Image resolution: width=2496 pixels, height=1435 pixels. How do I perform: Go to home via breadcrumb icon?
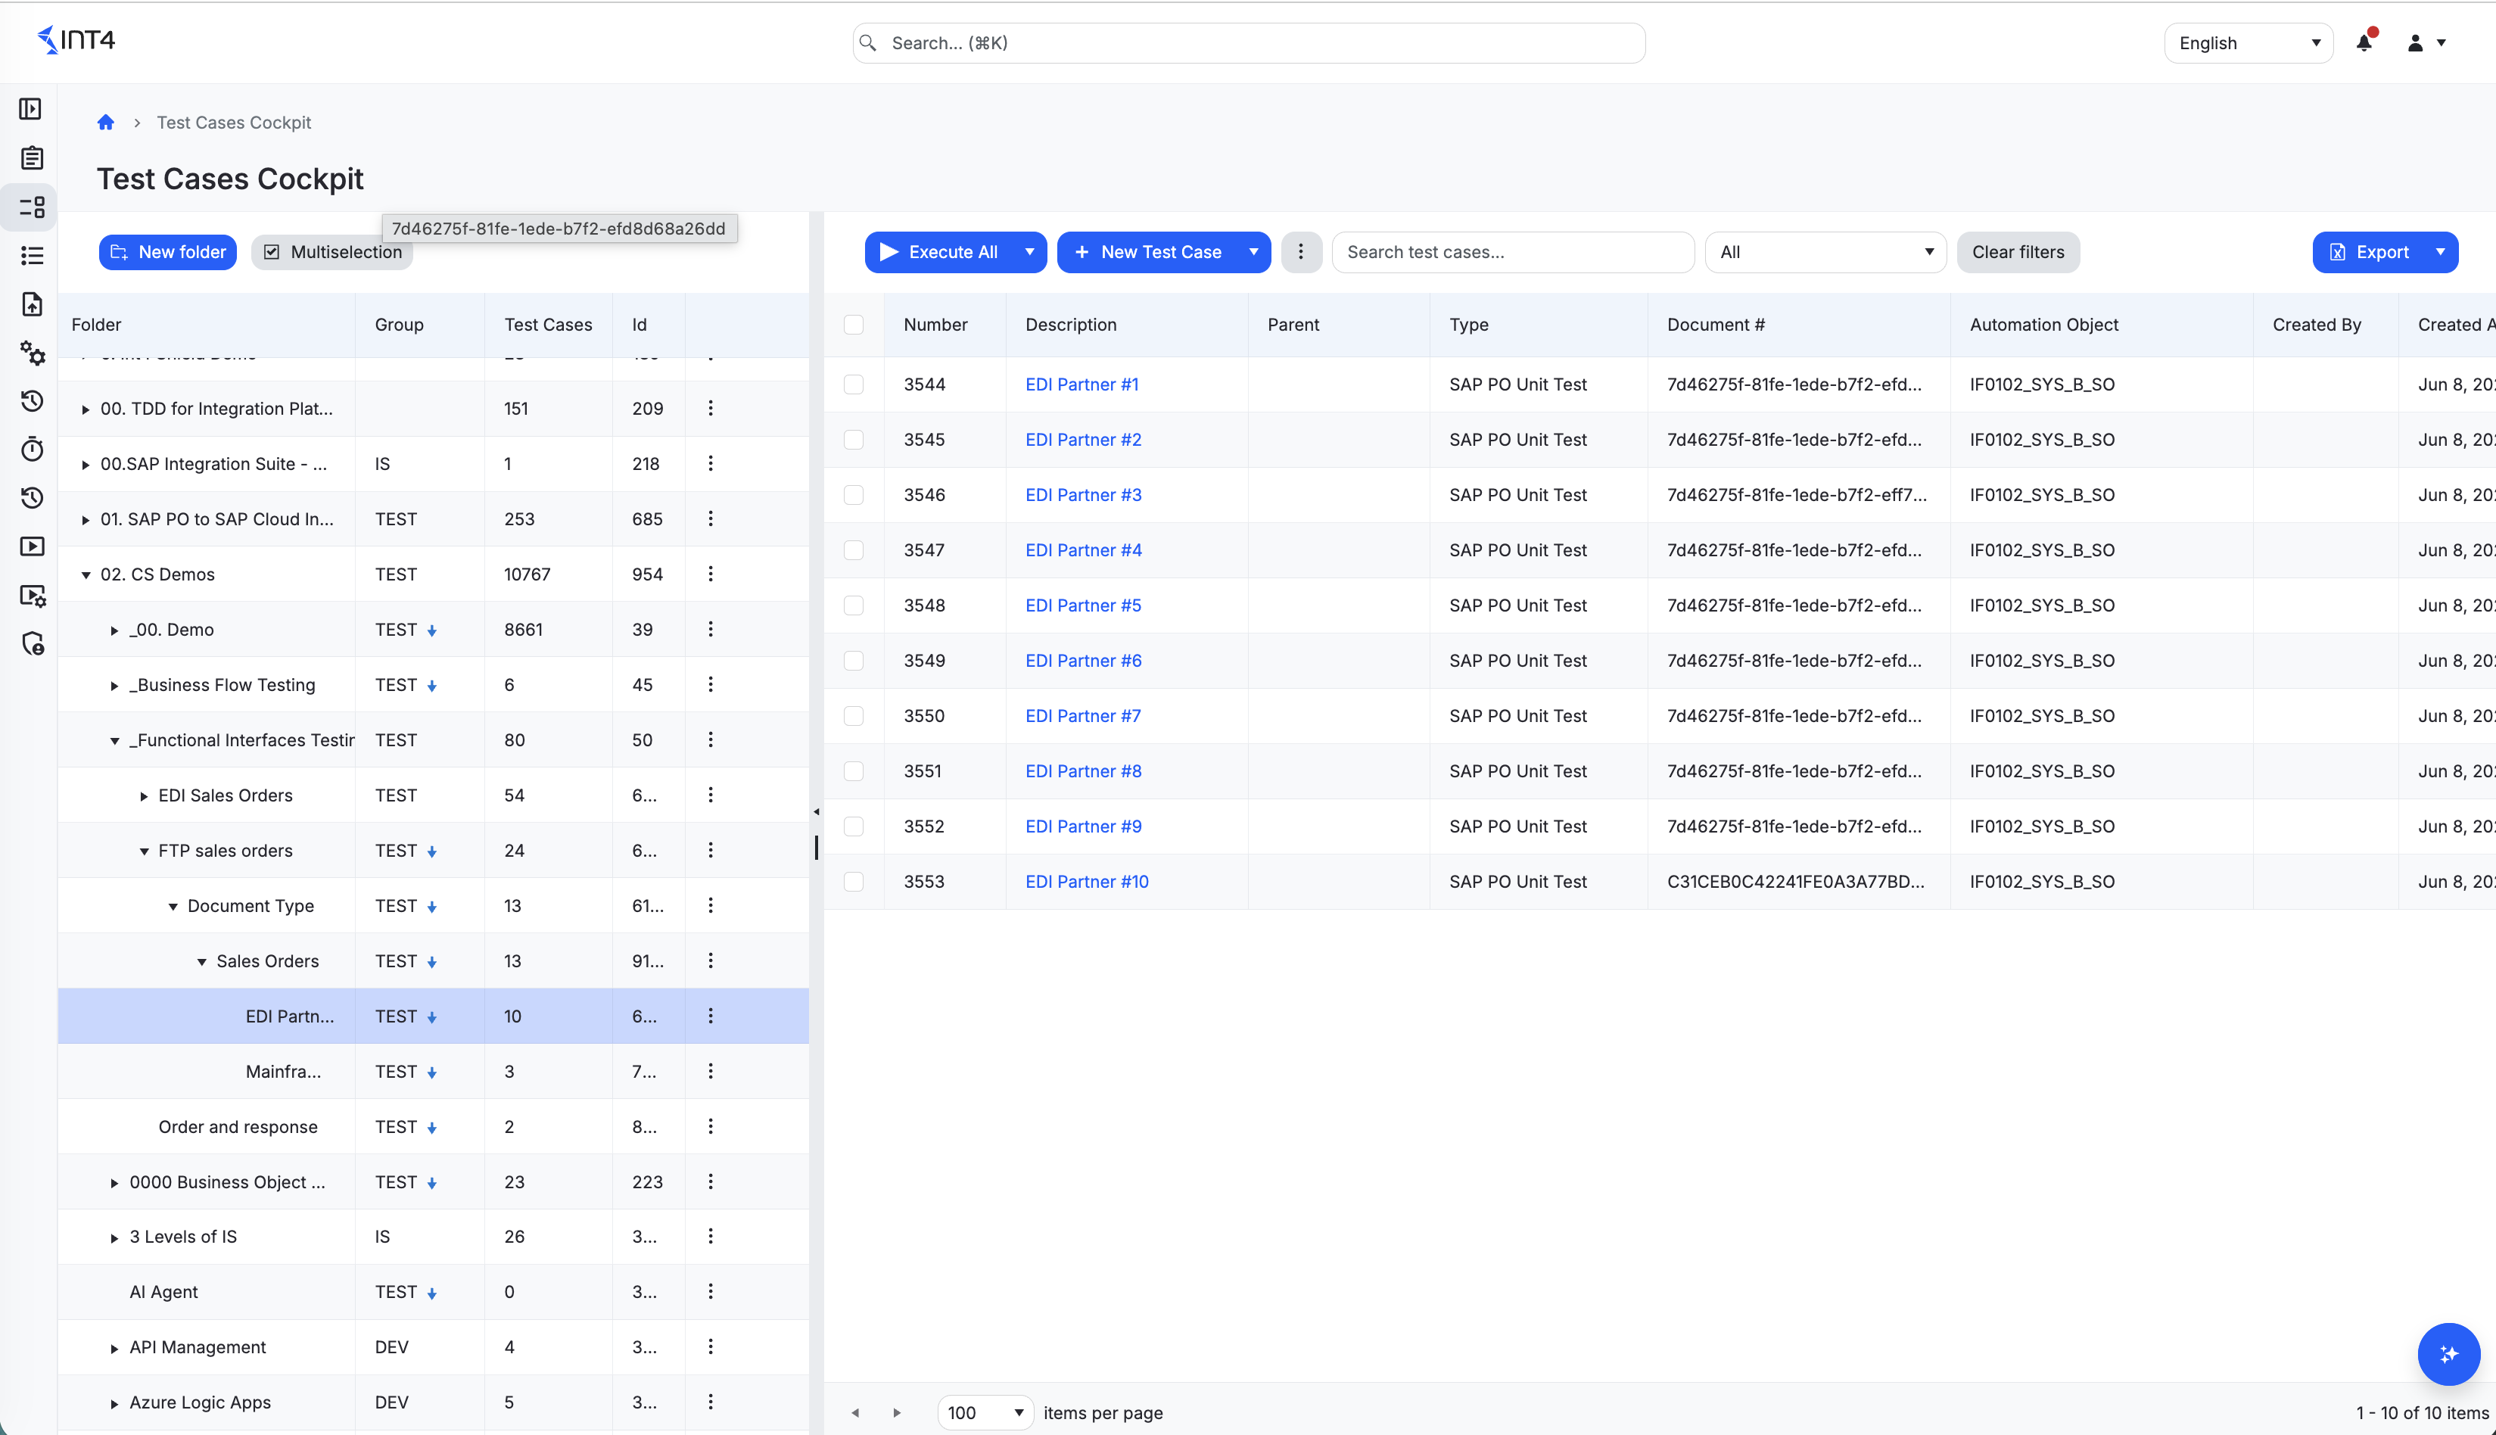(x=105, y=122)
